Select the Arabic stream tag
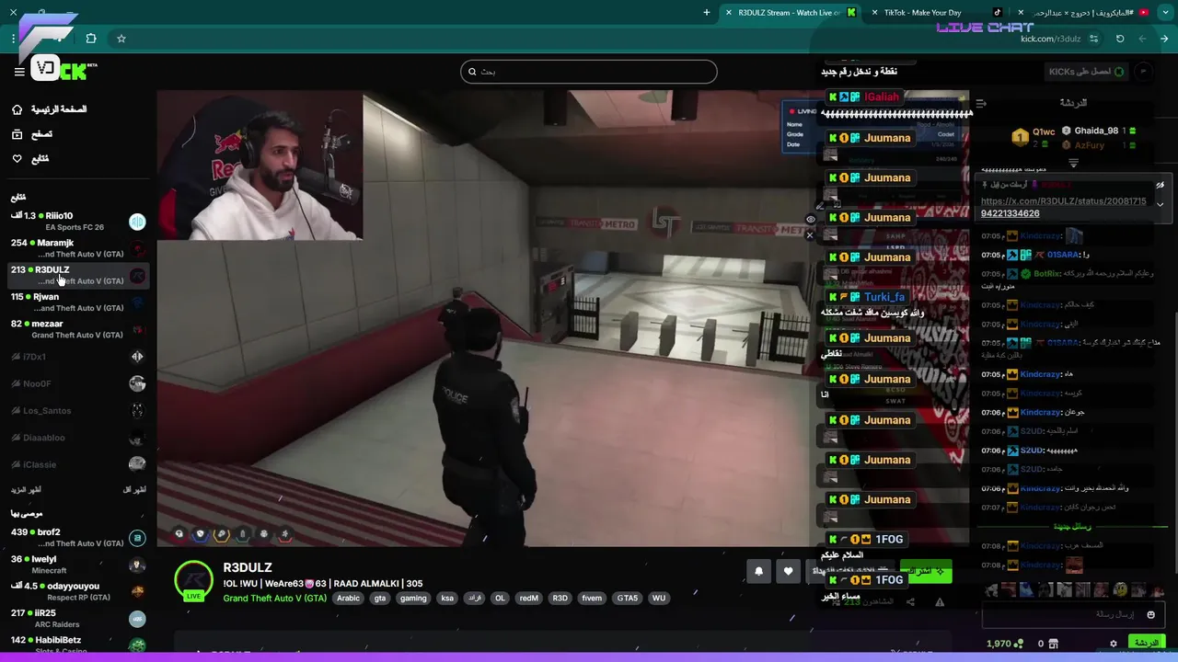 coord(348,598)
